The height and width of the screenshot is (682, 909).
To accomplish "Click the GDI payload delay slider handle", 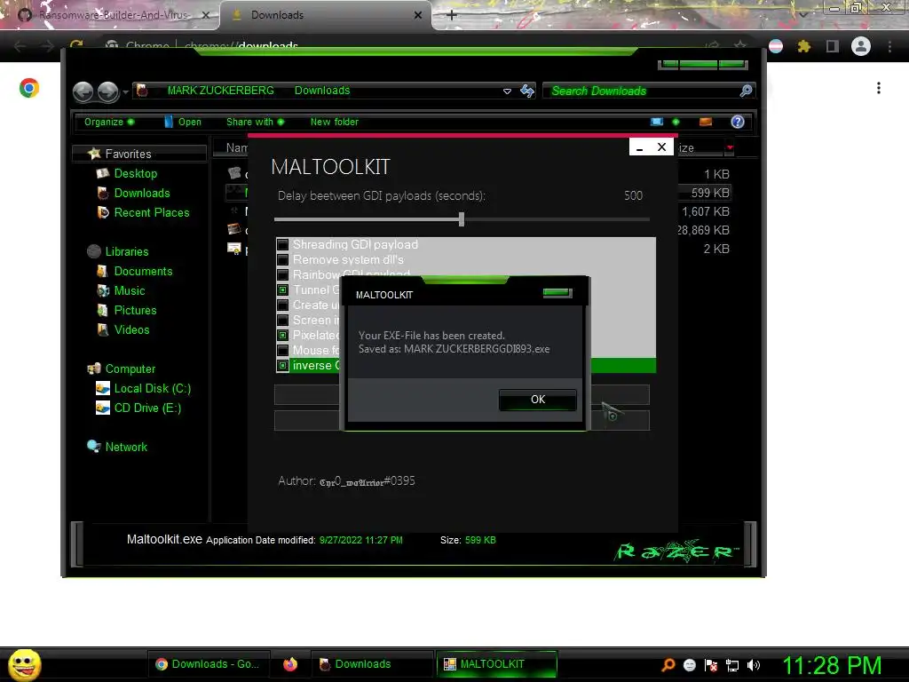I will point(462,219).
